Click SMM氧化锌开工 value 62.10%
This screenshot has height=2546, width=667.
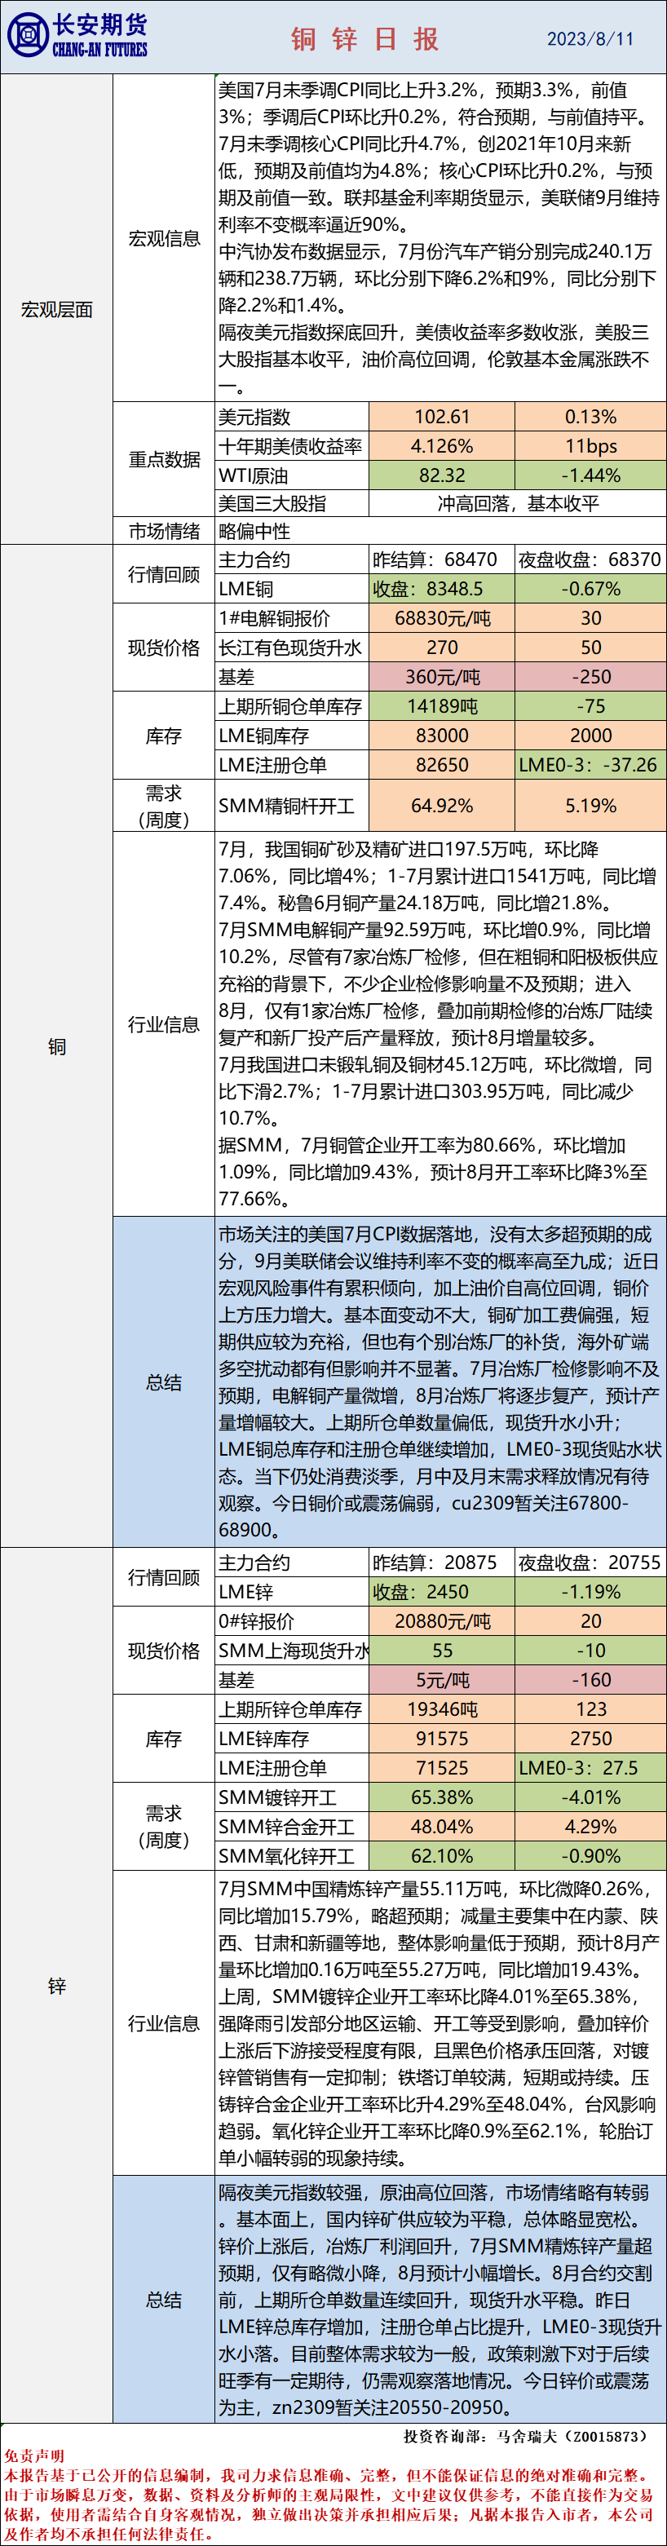442,1856
